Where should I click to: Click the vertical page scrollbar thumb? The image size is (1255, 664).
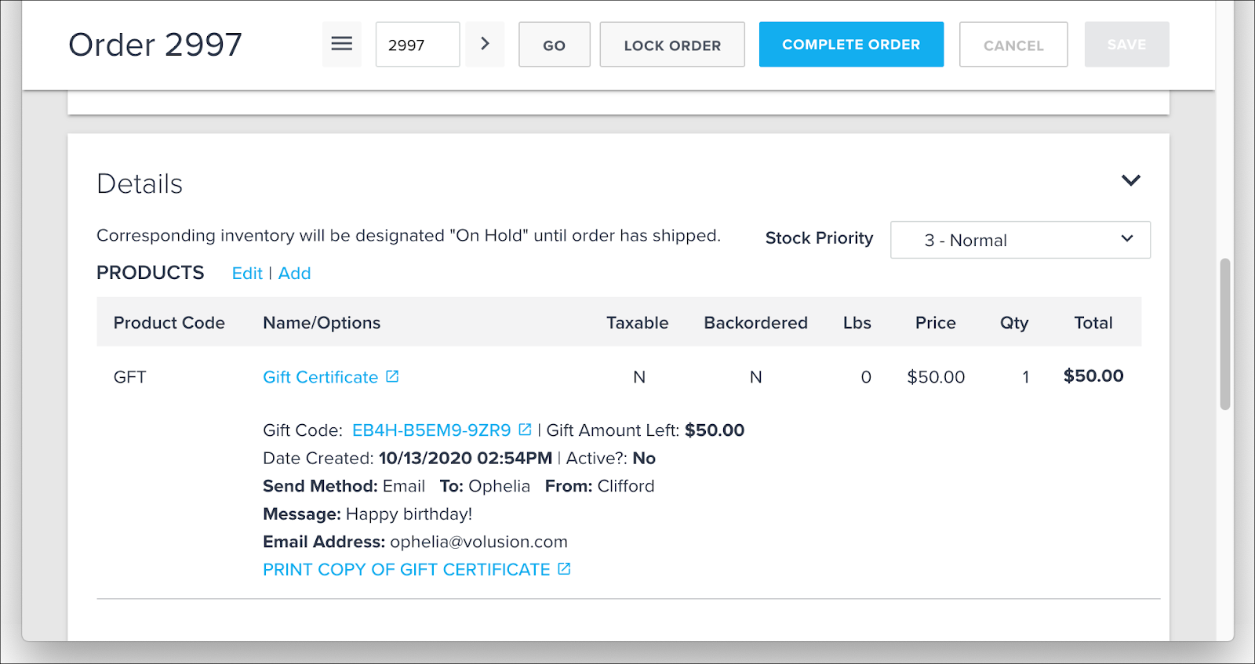(1224, 333)
